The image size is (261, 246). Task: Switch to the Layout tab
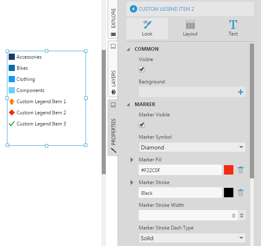click(x=190, y=28)
